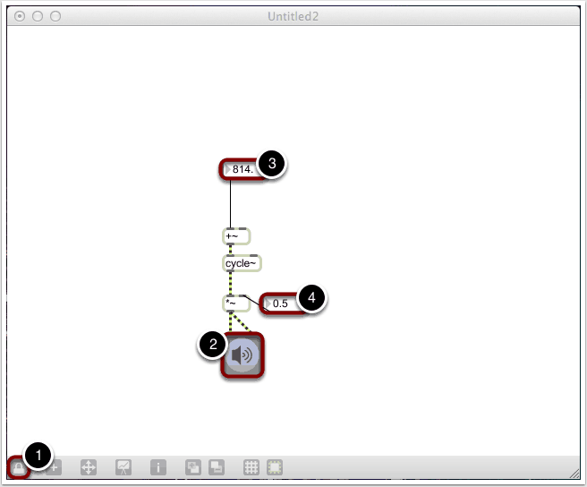Click the Send to Back icon
This screenshot has width=587, height=487.
pos(217,467)
